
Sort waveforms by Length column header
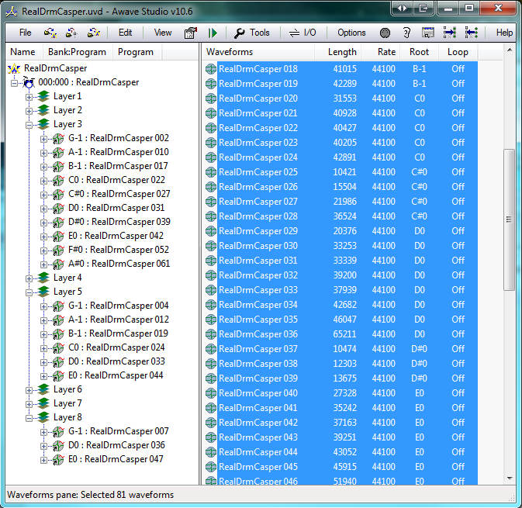(x=342, y=52)
